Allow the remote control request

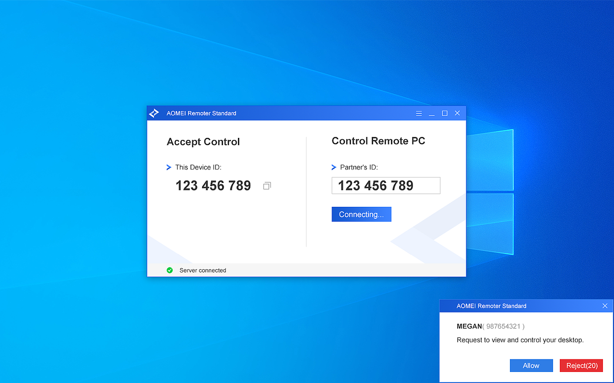point(531,365)
